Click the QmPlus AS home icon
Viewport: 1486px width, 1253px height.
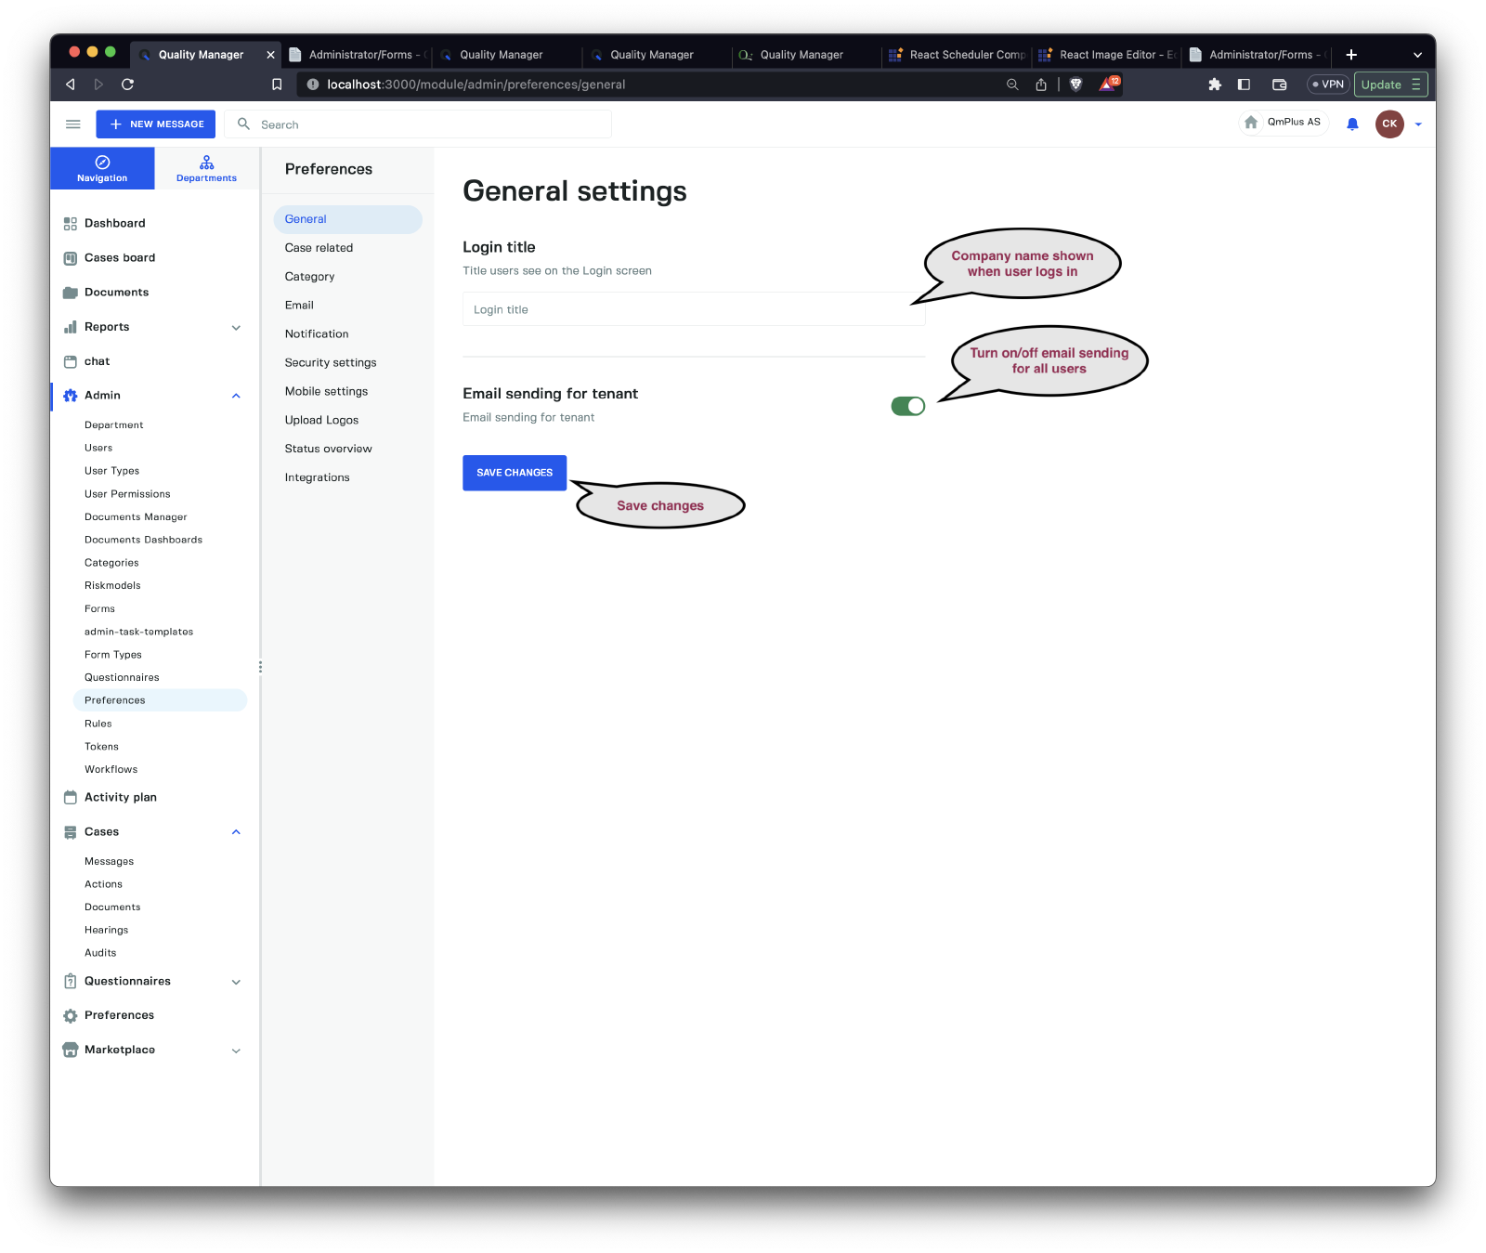[1251, 123]
